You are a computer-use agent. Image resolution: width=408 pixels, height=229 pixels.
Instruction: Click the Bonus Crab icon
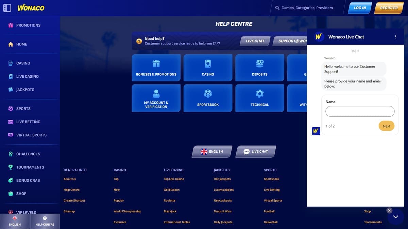(11, 180)
